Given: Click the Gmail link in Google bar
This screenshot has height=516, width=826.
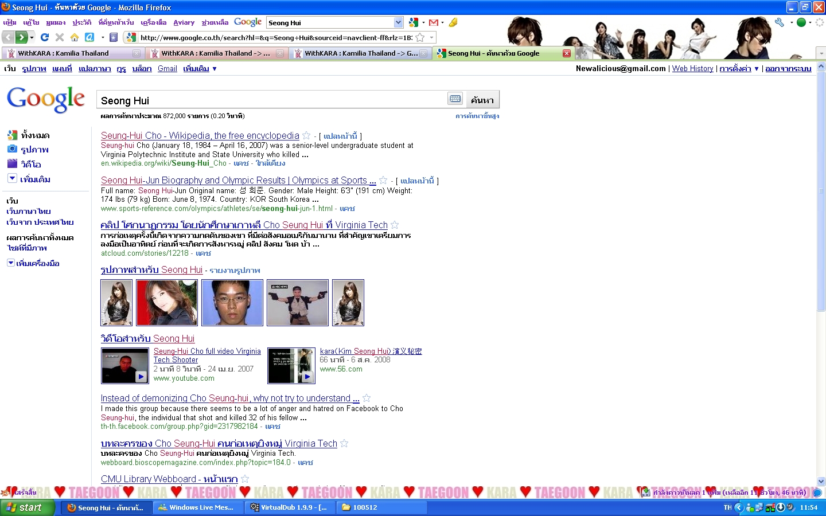Looking at the screenshot, I should pyautogui.click(x=167, y=68).
